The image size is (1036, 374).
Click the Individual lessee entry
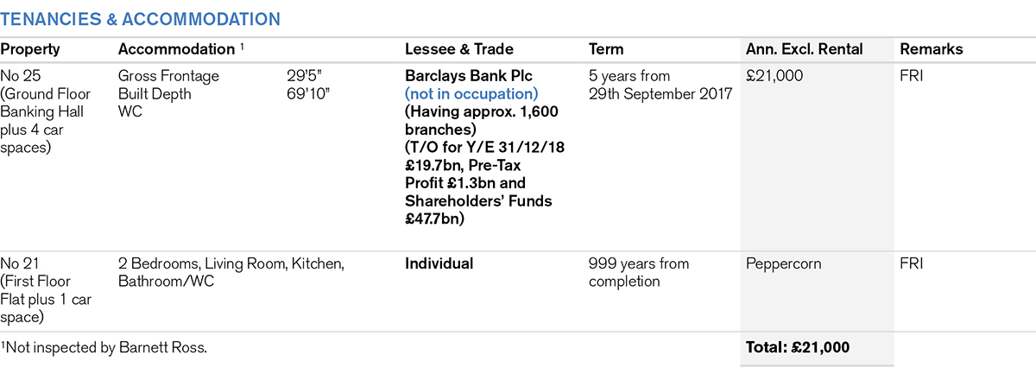click(439, 263)
